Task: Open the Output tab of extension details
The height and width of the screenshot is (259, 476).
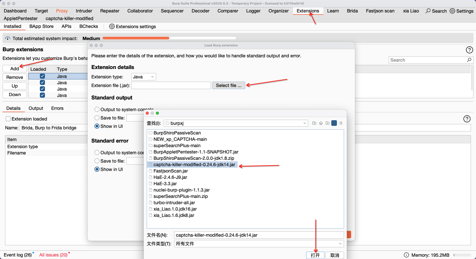Action: click(x=36, y=108)
